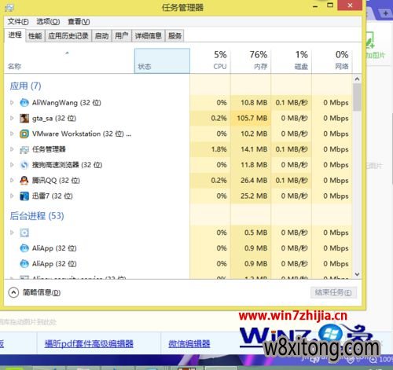
Task: Select the 1.8% CPU cell of 任务管理器
Action: click(211, 149)
